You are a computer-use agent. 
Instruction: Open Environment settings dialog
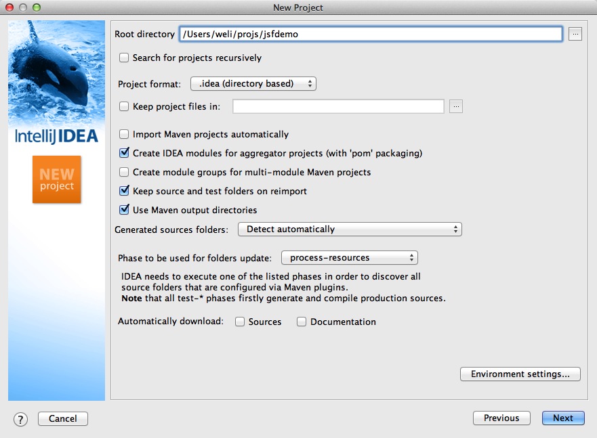tap(520, 374)
